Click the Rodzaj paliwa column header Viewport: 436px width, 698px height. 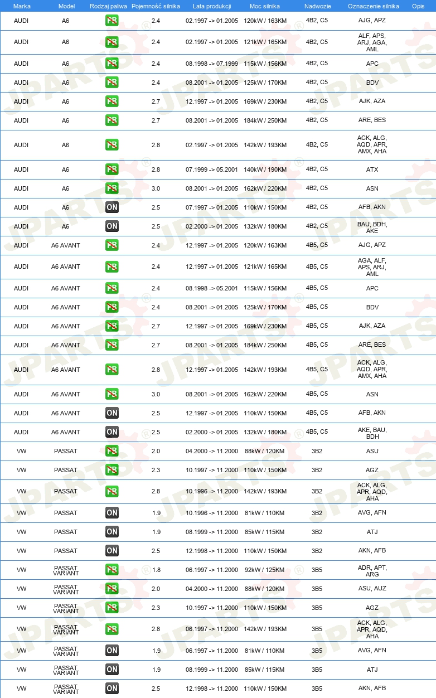tap(108, 6)
